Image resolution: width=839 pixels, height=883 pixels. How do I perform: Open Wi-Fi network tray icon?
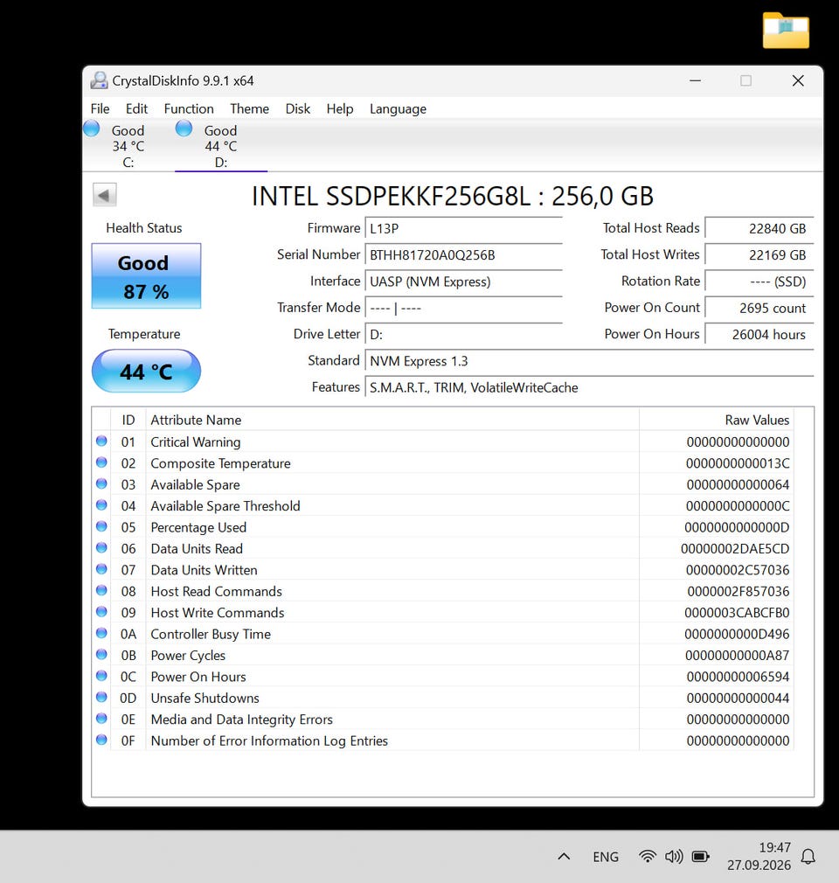648,857
